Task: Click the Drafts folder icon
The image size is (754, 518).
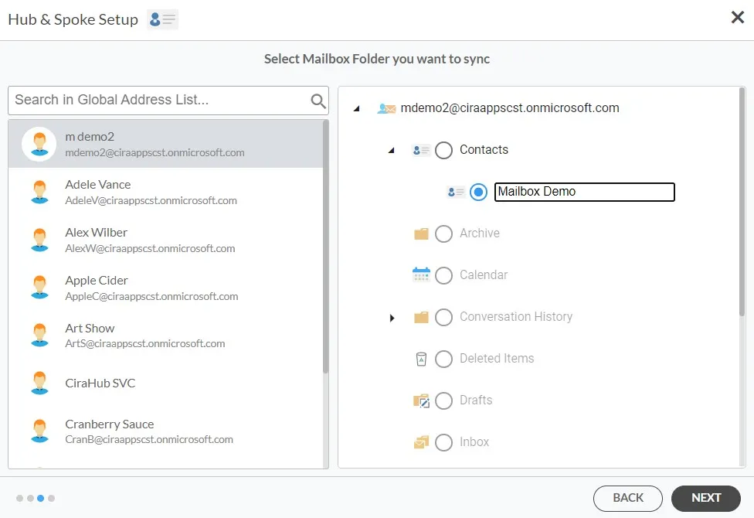Action: coord(421,401)
